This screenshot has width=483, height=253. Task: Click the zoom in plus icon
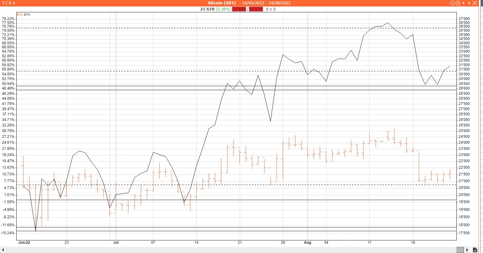(458, 3)
